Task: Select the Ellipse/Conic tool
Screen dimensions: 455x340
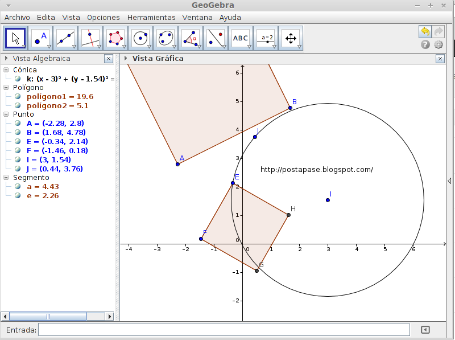Action: tap(165, 38)
